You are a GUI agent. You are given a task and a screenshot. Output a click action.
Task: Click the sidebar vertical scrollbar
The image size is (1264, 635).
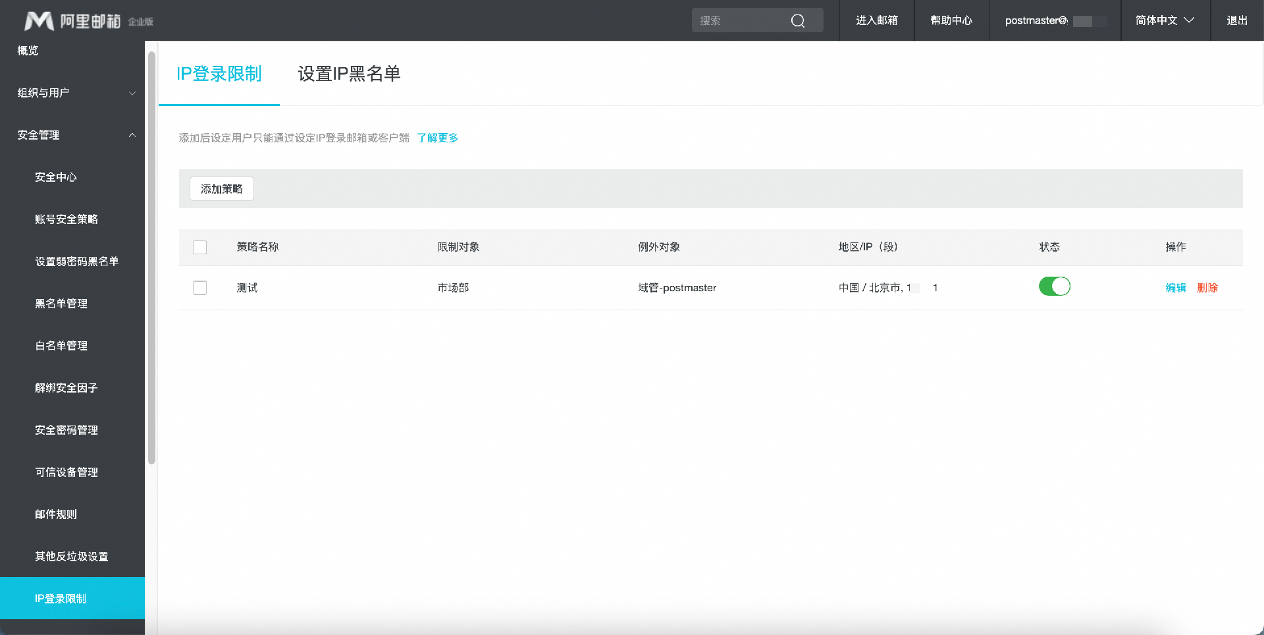[x=151, y=258]
